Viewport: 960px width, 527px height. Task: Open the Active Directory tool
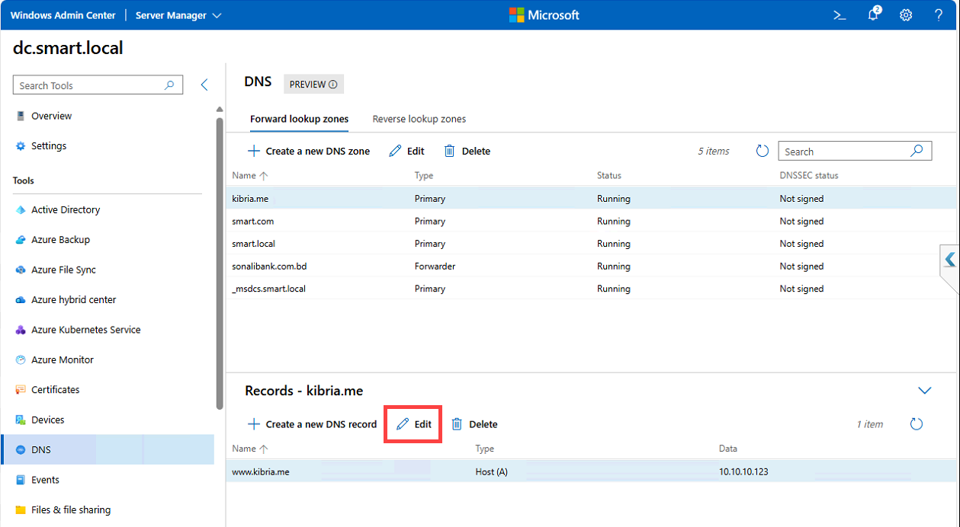point(66,209)
